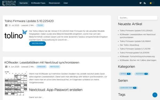The image size is (160, 100).
Task: Select the ARTIKEL category badge
Action: pos(125,74)
